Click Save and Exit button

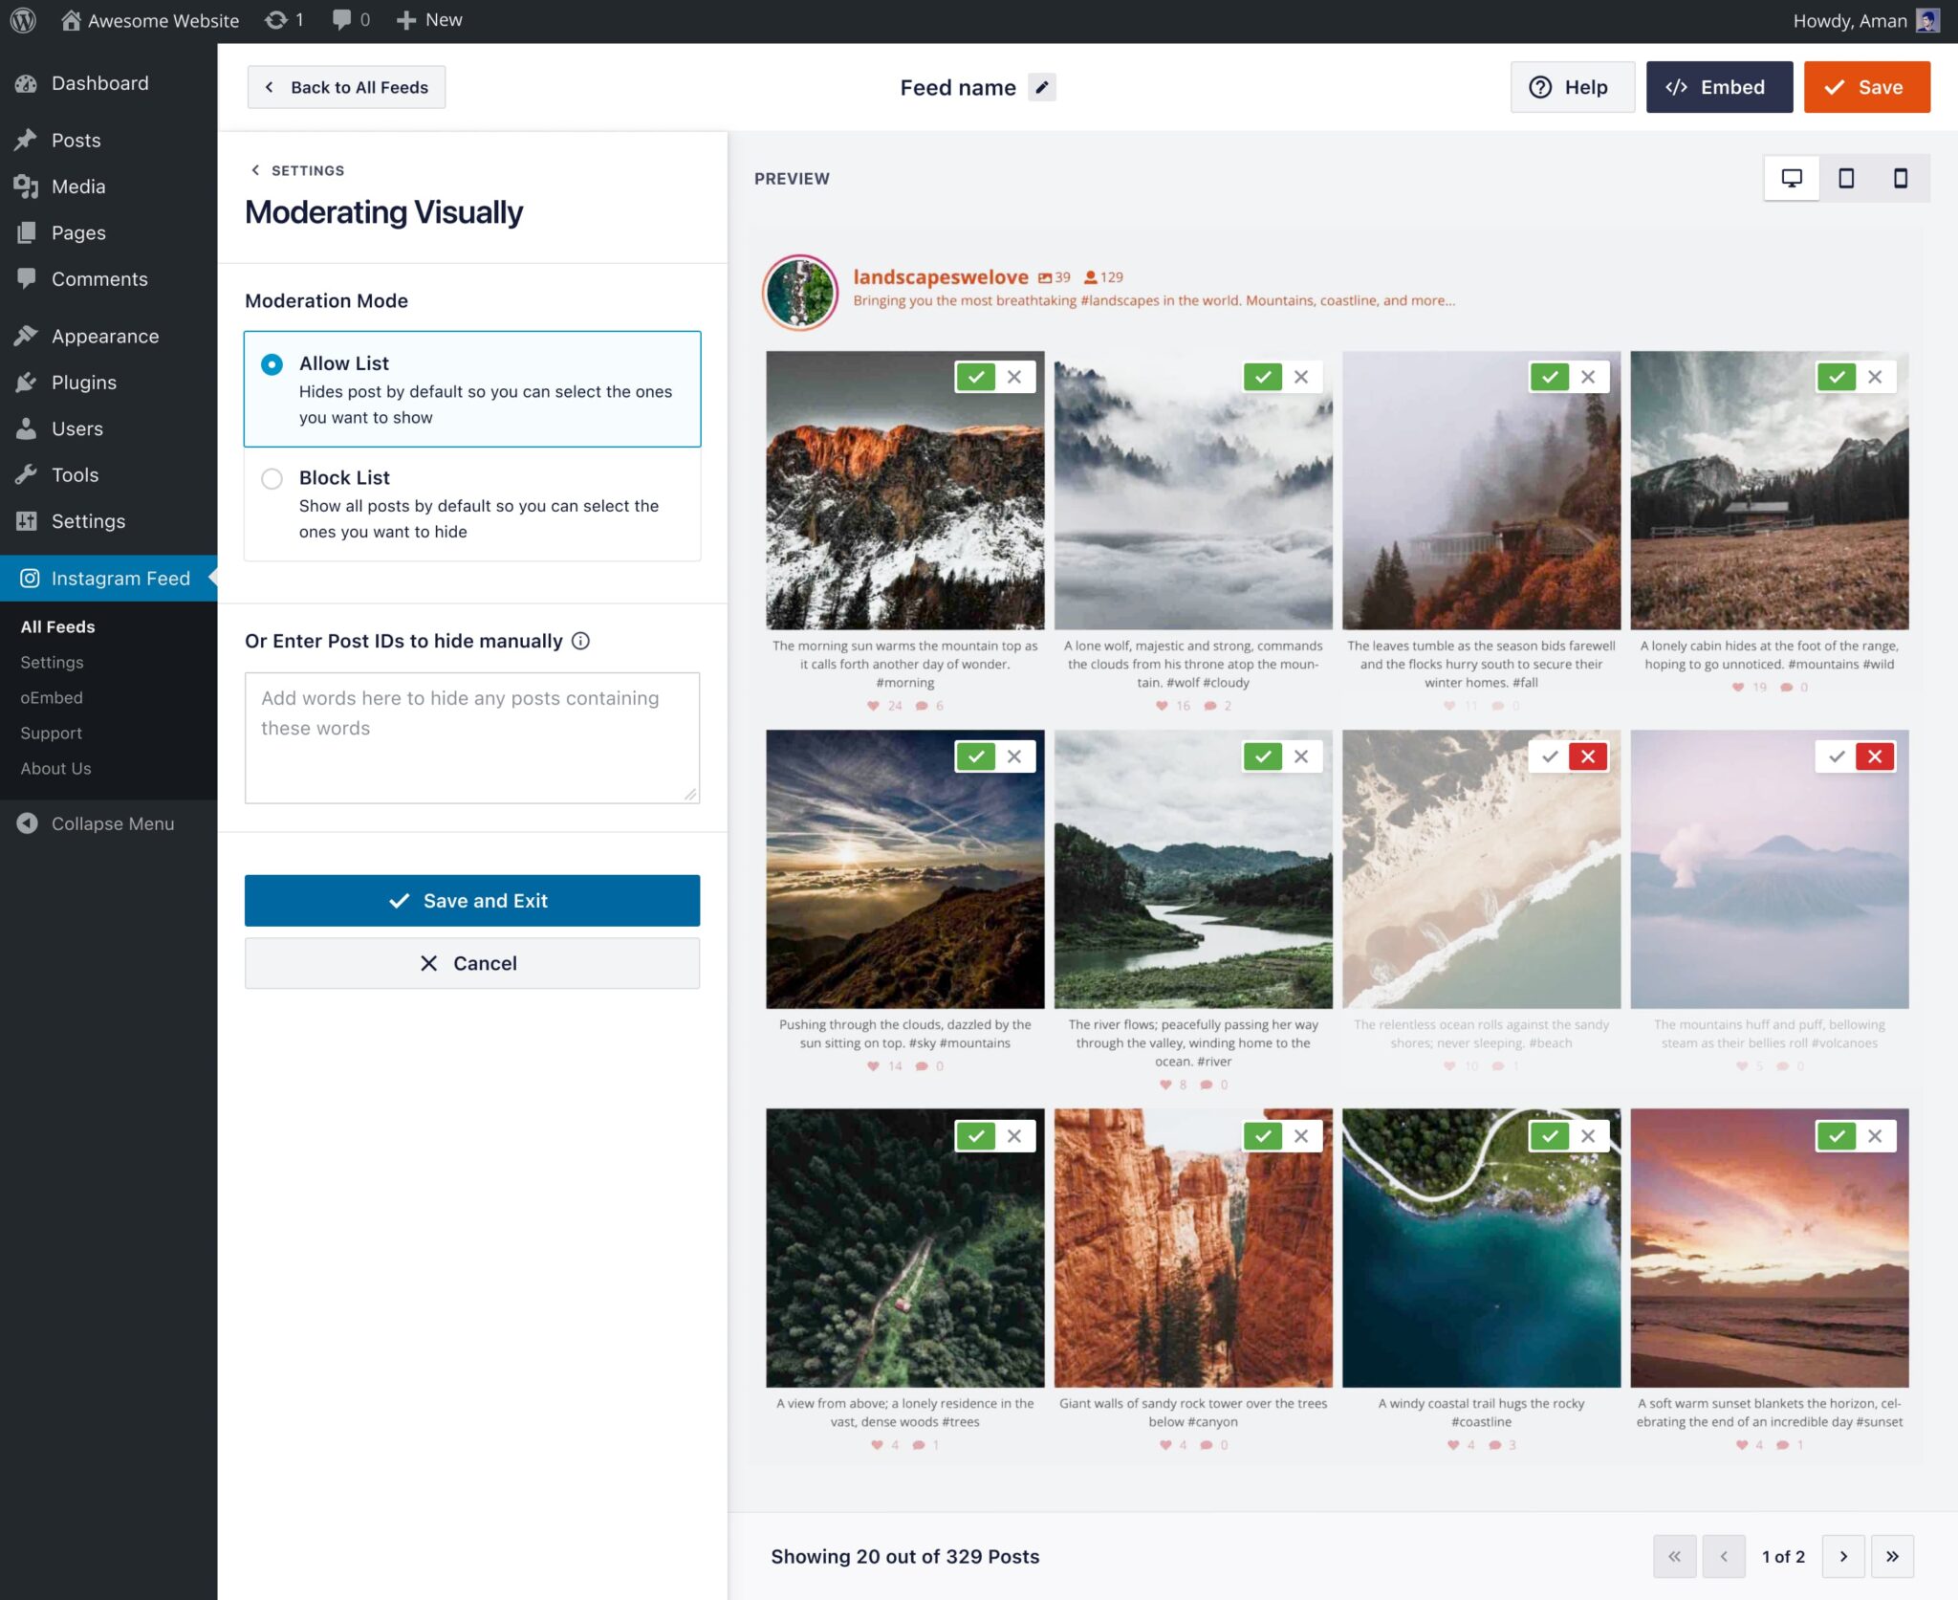pos(471,900)
